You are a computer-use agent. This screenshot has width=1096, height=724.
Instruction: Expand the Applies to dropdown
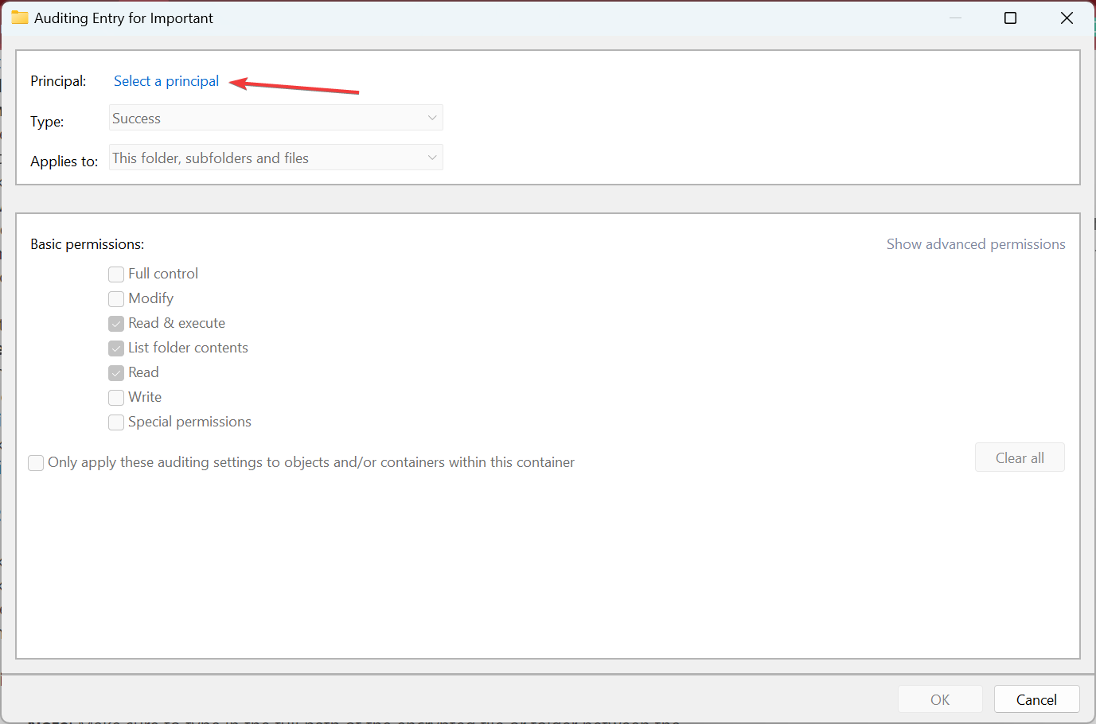click(x=275, y=158)
